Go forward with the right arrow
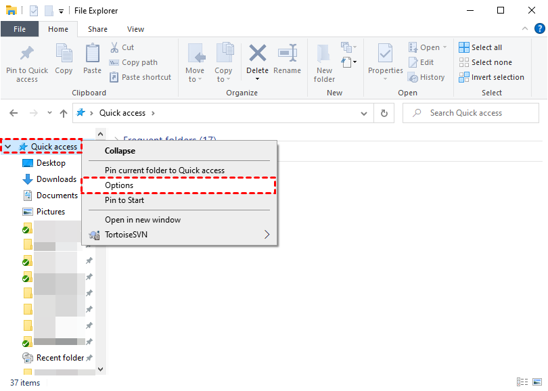This screenshot has width=548, height=391. (34, 113)
